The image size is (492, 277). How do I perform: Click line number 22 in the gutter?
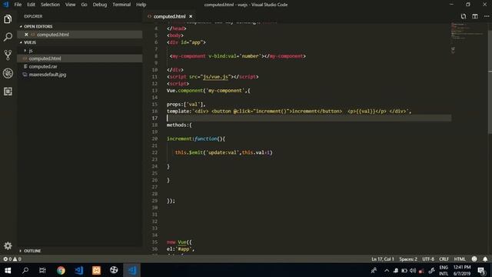[x=155, y=152]
